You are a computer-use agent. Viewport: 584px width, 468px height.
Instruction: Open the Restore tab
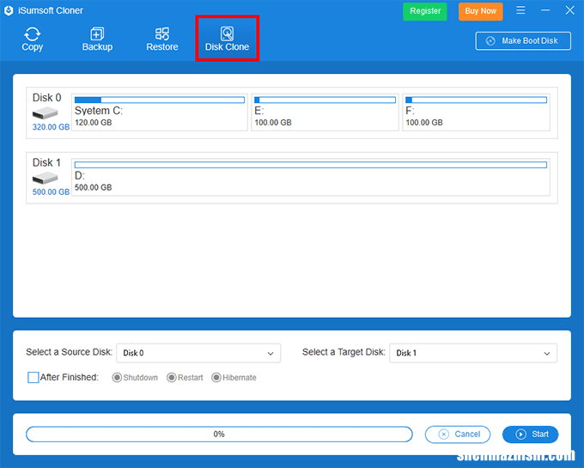pyautogui.click(x=162, y=39)
